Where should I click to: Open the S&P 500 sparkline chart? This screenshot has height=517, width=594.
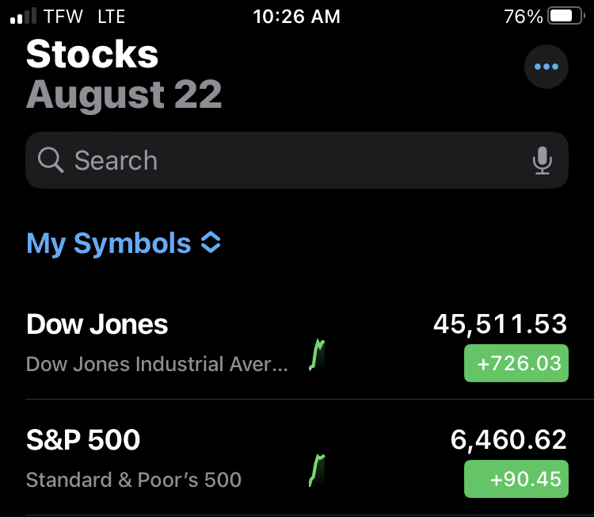318,471
